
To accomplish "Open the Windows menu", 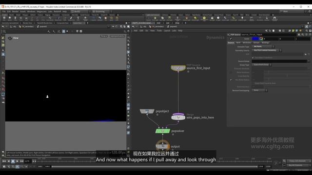I will (31, 12).
